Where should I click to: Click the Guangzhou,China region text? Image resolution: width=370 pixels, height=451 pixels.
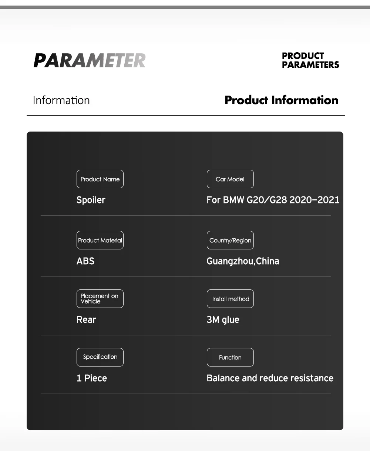pos(243,261)
